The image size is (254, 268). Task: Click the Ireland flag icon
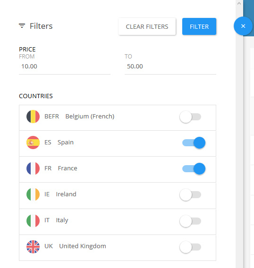point(33,194)
